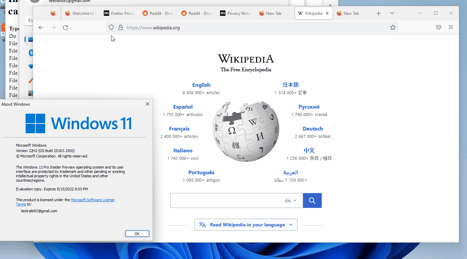Show site security padlock info
The height and width of the screenshot is (259, 467).
coord(121,28)
